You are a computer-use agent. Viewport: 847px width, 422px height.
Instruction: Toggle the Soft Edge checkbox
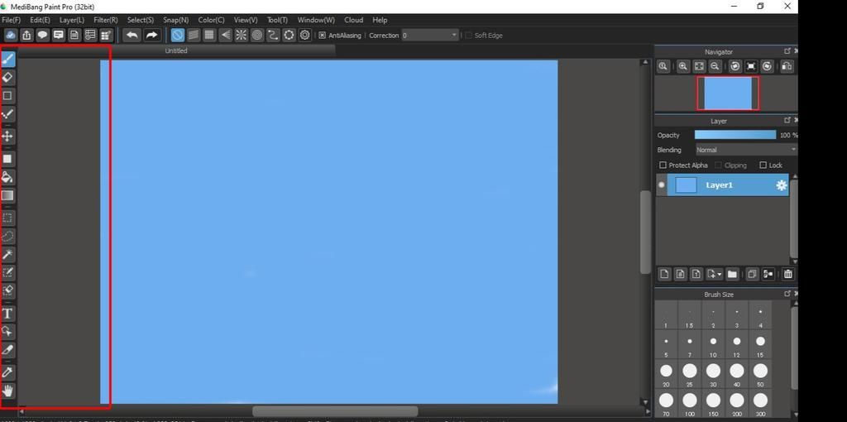[x=468, y=35]
